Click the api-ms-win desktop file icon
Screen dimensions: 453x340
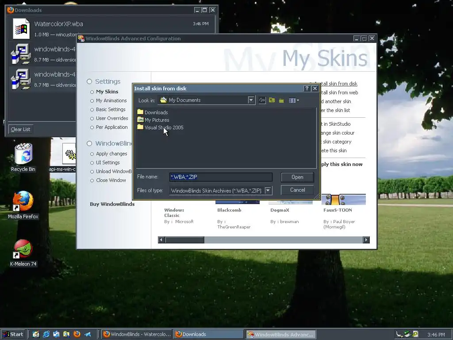click(x=69, y=154)
